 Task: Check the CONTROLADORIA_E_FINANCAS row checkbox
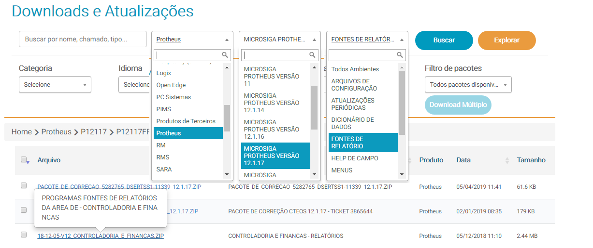[24, 235]
